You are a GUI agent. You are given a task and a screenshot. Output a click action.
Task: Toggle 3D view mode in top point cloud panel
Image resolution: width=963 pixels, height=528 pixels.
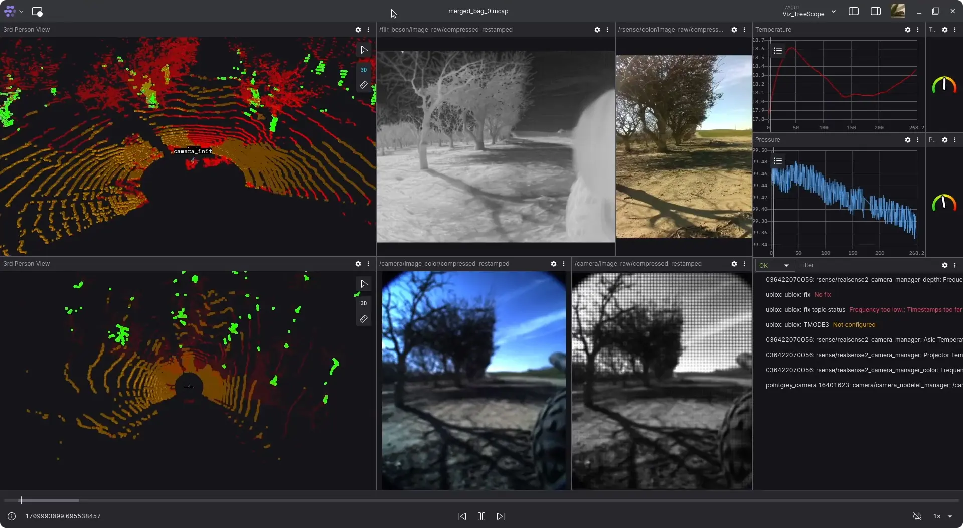[x=364, y=70]
